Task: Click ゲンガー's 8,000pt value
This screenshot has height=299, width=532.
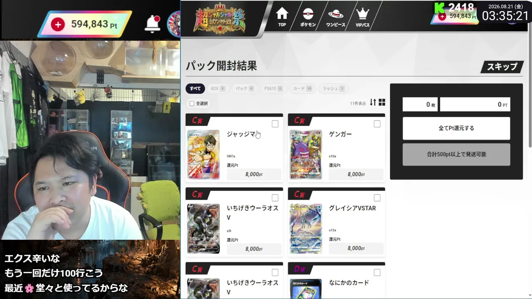Action: tap(356, 174)
